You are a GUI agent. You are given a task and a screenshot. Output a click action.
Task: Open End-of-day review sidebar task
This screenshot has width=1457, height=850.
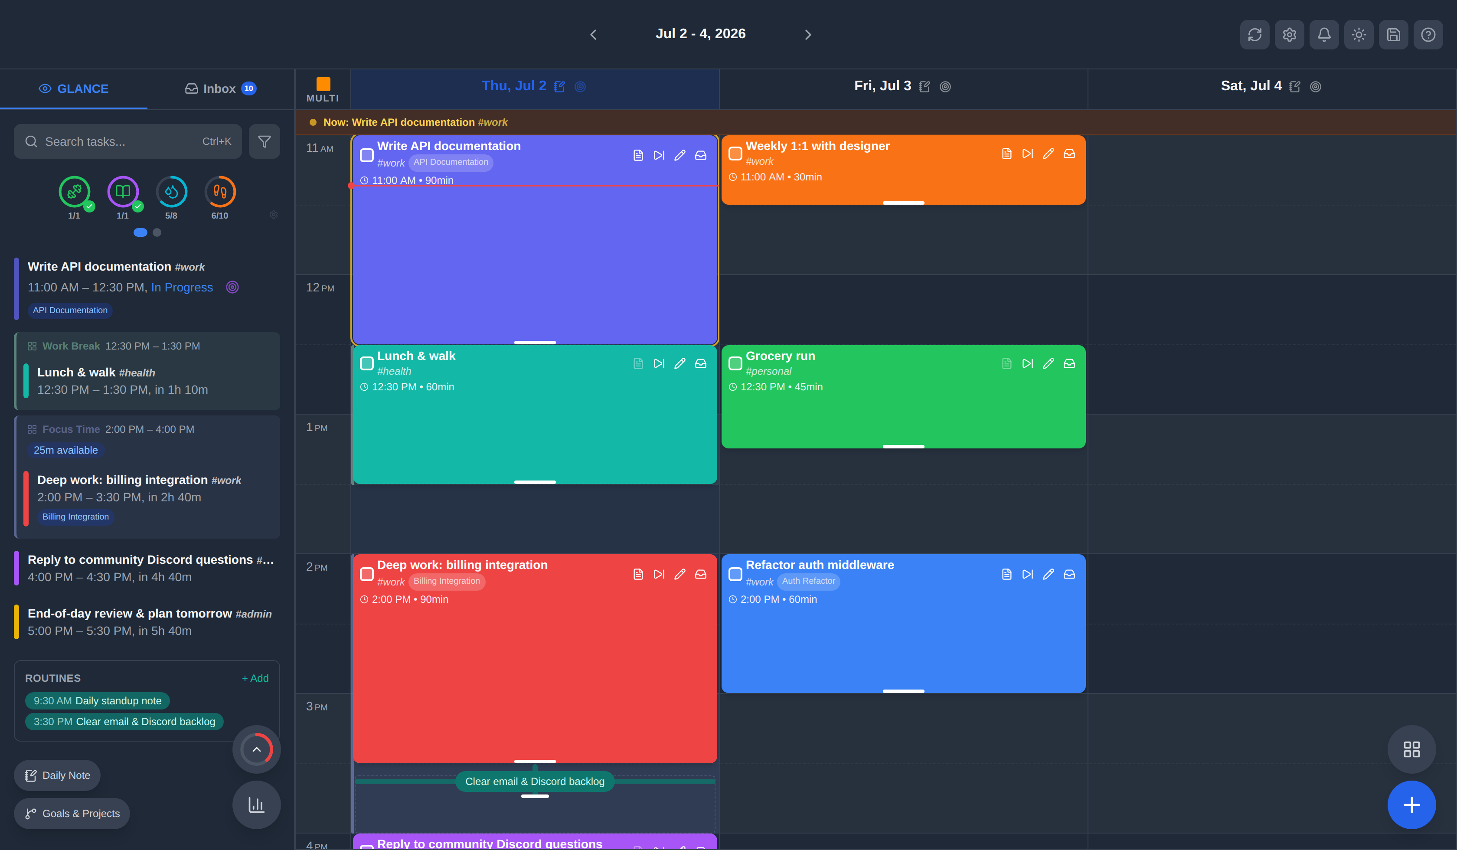pos(147,621)
